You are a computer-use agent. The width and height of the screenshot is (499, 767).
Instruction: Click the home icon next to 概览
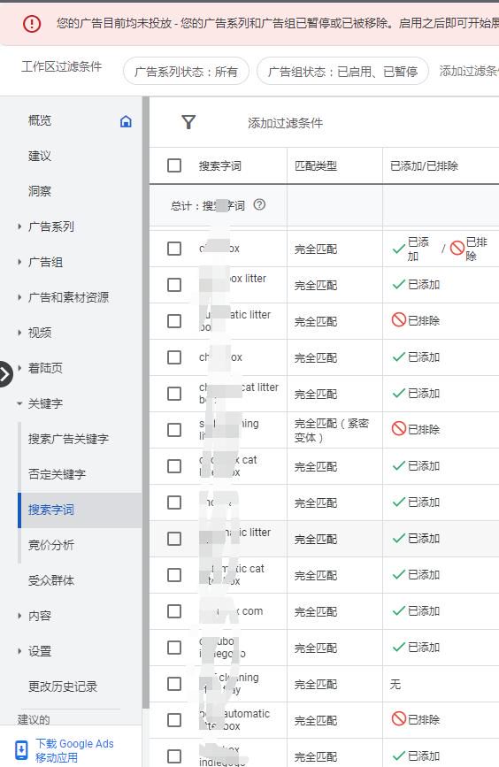click(126, 121)
